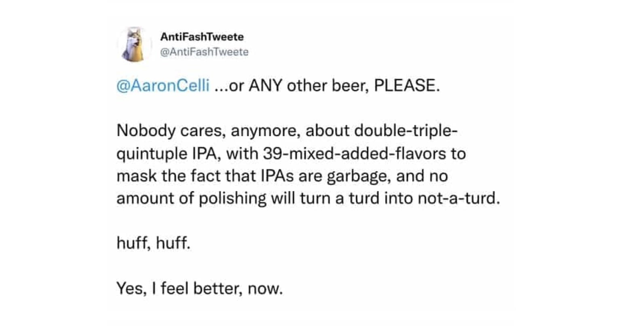Click the AntiFashTweete llama profile avatar
The width and height of the screenshot is (617, 326).
click(x=135, y=44)
